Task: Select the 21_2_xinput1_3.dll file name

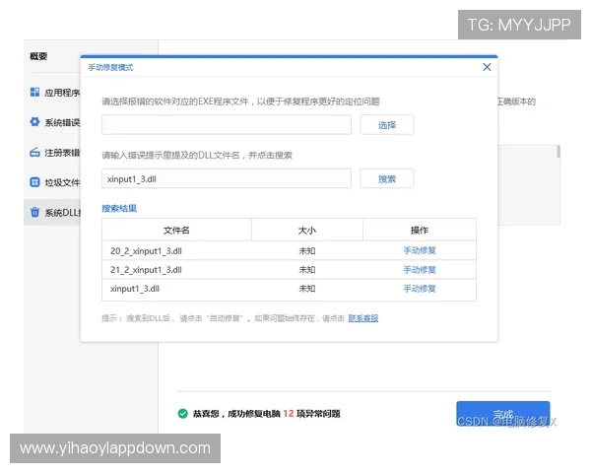Action: (146, 270)
